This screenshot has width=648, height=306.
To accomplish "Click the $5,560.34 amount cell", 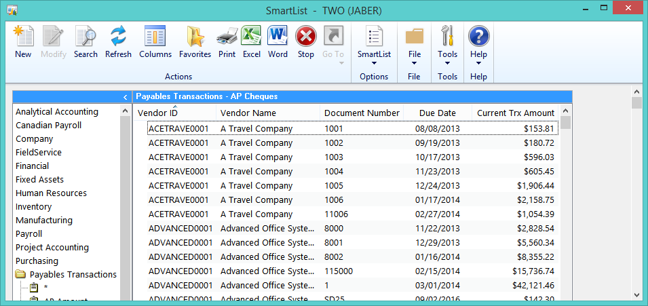I will 535,242.
